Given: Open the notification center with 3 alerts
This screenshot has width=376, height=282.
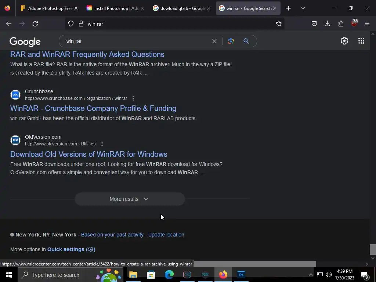Looking at the screenshot, I should (x=364, y=275).
